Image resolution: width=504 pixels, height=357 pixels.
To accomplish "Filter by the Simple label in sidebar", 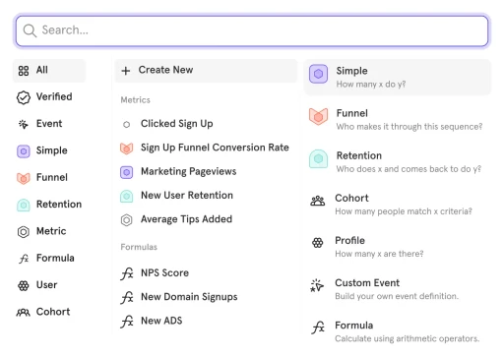I will (52, 150).
